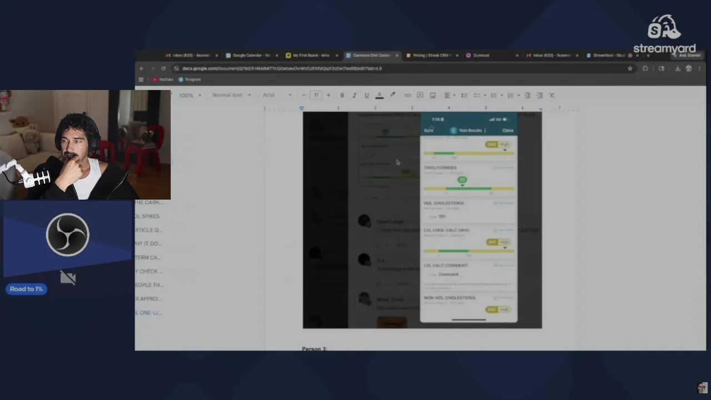This screenshot has width=711, height=400.
Task: Open the Telegram bookmark
Action: [x=189, y=79]
